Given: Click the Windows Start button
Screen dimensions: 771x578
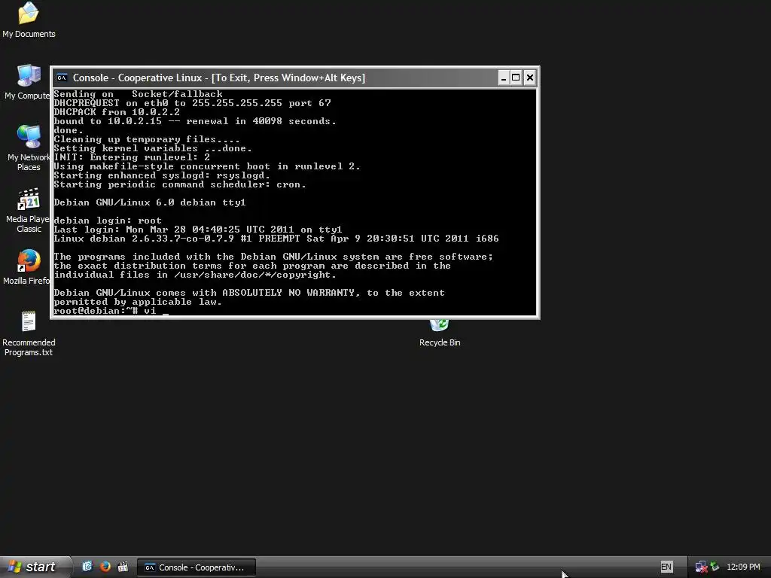Looking at the screenshot, I should [x=34, y=567].
